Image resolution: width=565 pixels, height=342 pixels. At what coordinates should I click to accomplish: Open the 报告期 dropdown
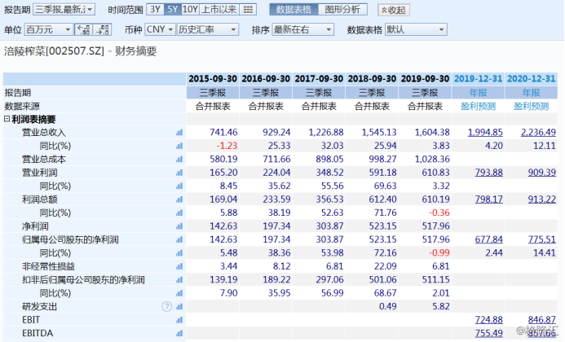(x=64, y=10)
